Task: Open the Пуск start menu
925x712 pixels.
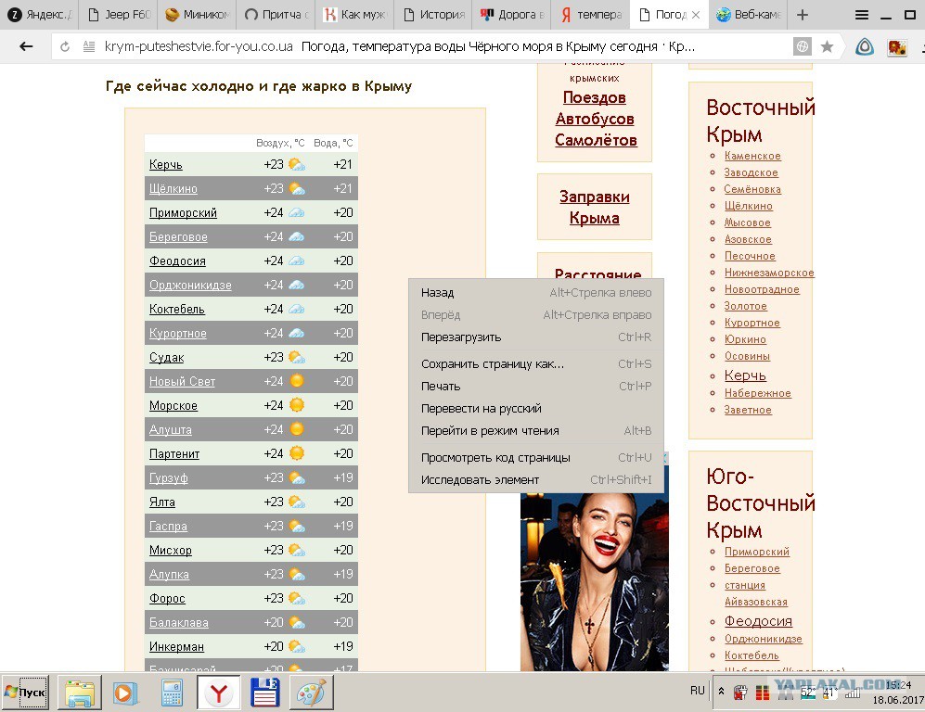Action: pyautogui.click(x=25, y=692)
